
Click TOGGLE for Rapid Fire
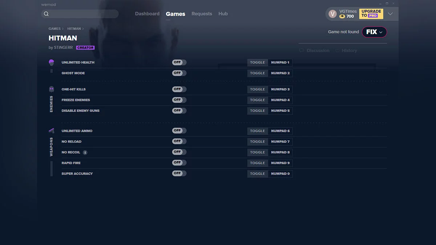(x=258, y=163)
